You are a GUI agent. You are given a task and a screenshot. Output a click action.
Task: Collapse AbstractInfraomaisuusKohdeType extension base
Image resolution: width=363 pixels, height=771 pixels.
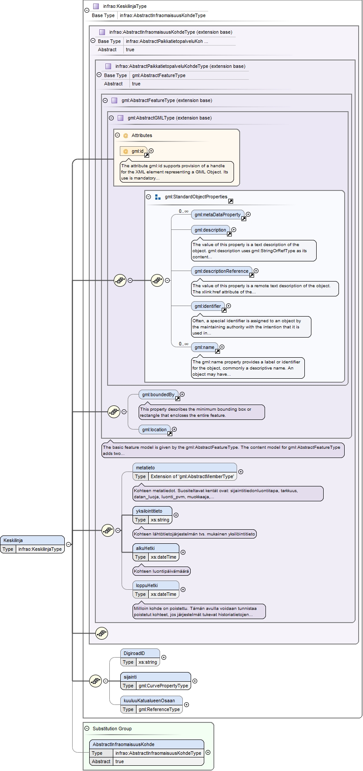(x=93, y=40)
